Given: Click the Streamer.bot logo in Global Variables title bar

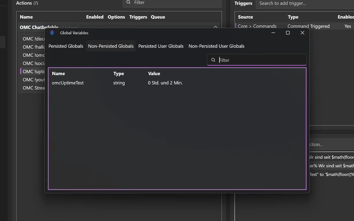Looking at the screenshot, I should click(52, 33).
